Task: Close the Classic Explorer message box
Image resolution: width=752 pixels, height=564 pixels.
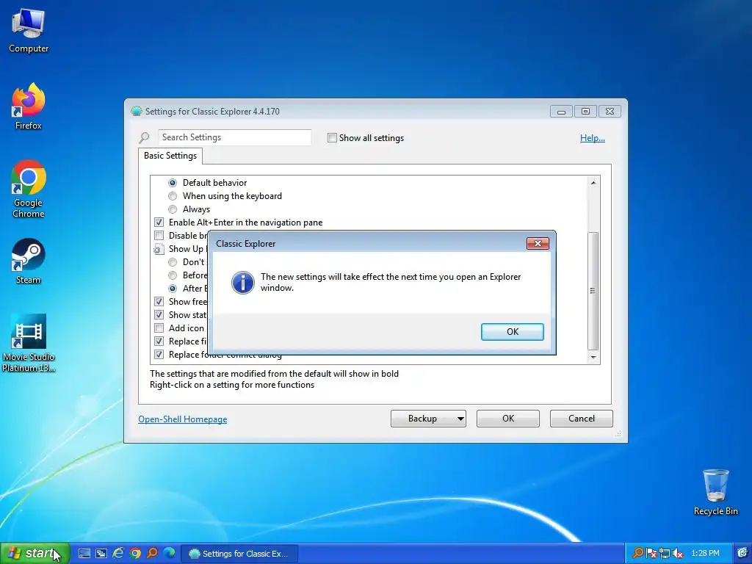Action: (538, 244)
